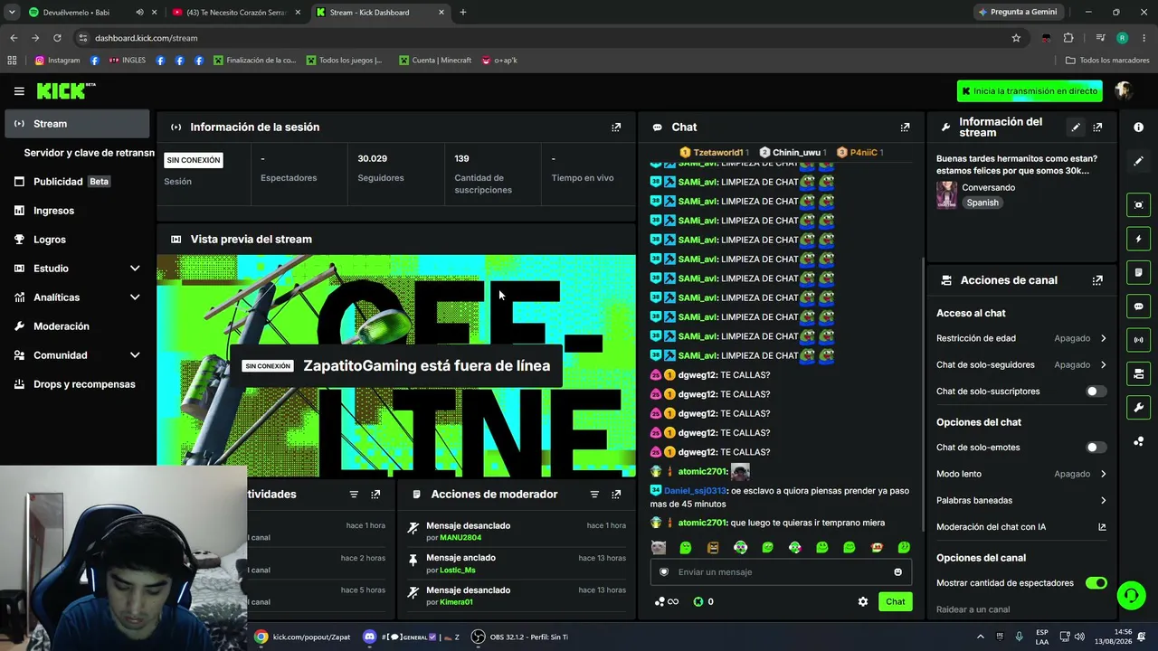Go to Ingresos in the sidebar
The image size is (1158, 651).
tap(77, 211)
